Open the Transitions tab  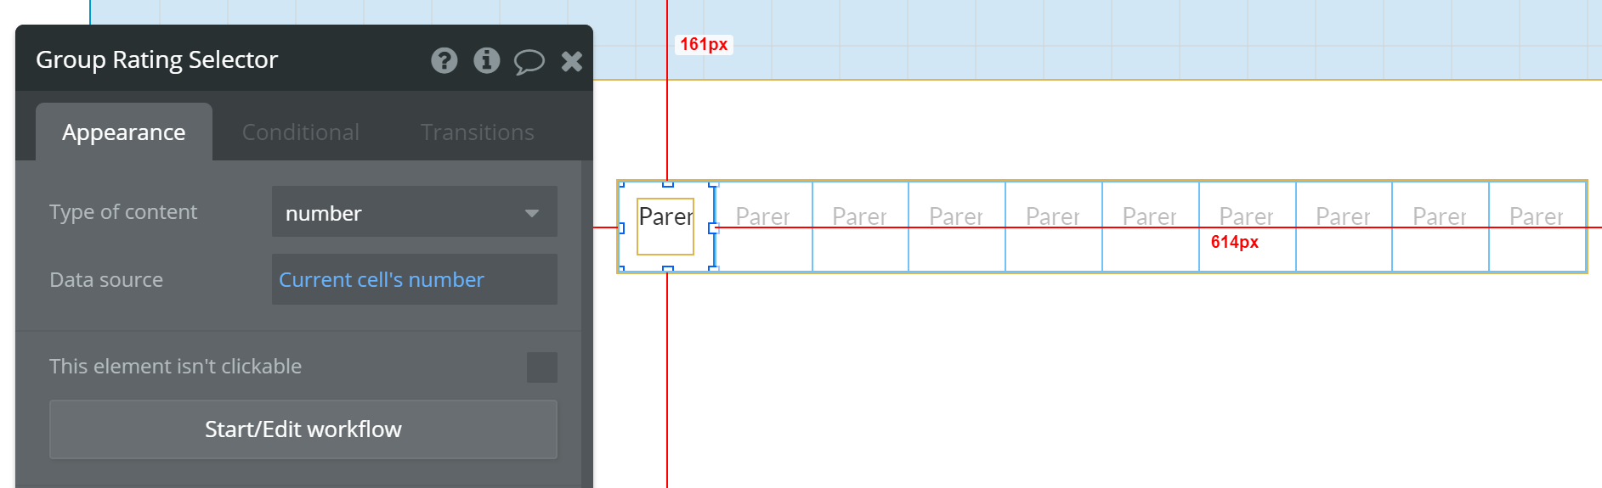[477, 132]
